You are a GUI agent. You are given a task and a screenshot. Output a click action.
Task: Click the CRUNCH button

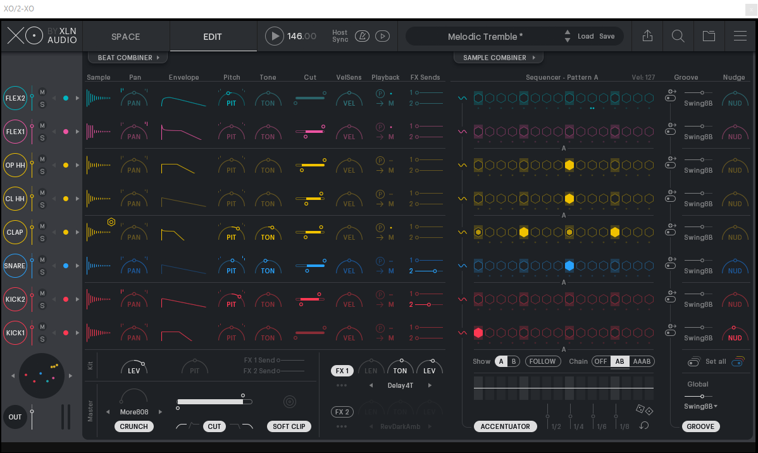(x=134, y=426)
